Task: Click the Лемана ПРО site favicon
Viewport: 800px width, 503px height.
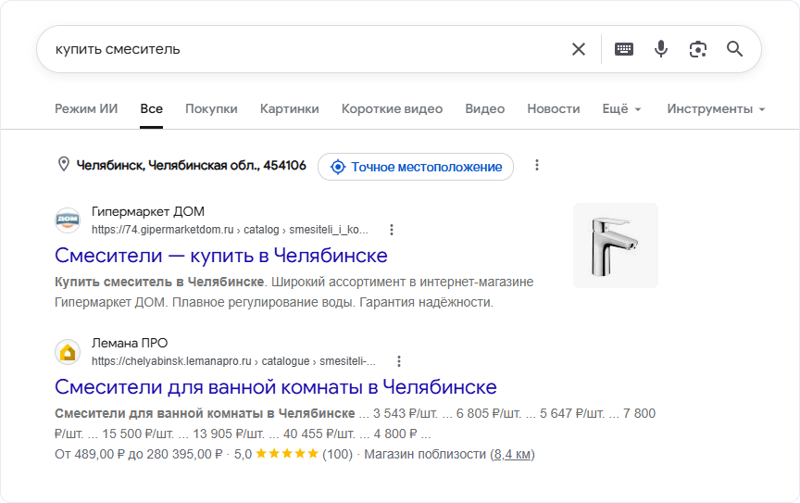Action: coord(68,352)
